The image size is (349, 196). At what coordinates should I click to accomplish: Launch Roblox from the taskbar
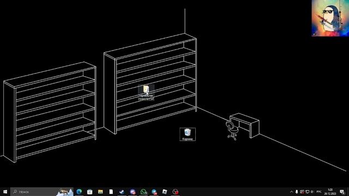165,192
